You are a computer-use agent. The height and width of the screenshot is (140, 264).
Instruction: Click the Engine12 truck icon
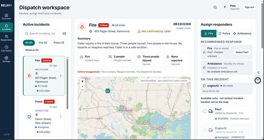(x=211, y=130)
